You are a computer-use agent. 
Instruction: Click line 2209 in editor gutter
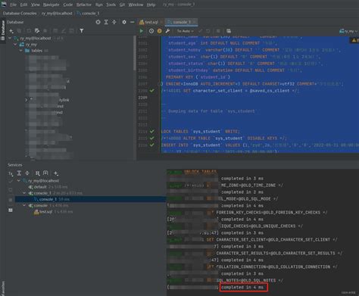[x=142, y=98]
